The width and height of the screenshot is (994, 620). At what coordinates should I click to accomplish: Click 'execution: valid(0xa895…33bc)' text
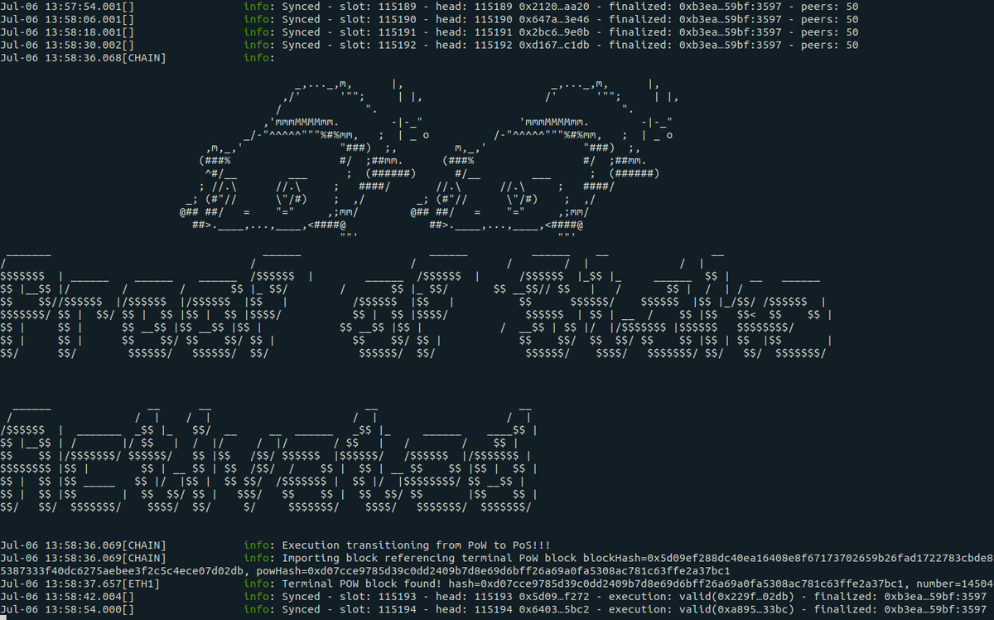pyautogui.click(x=702, y=610)
